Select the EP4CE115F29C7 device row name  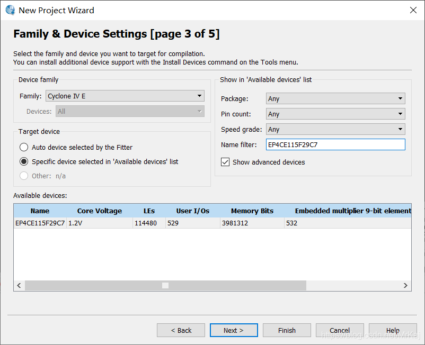40,223
